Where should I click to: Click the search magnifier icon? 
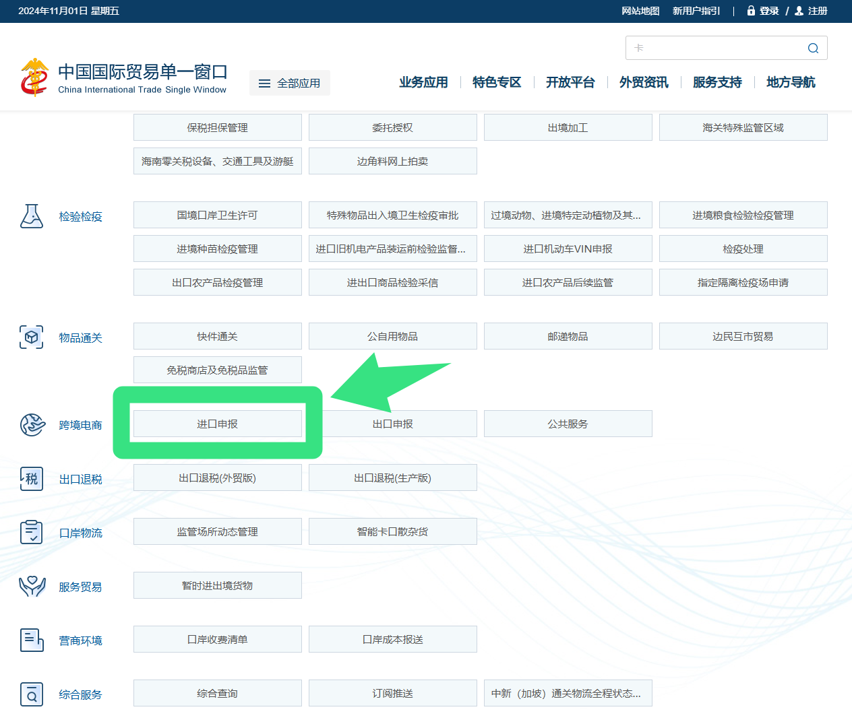tap(813, 48)
